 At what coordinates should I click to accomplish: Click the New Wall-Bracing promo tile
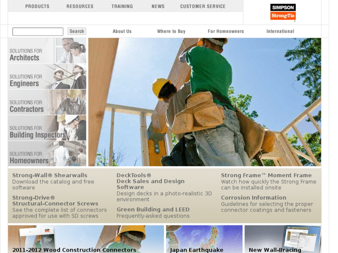coord(283,239)
